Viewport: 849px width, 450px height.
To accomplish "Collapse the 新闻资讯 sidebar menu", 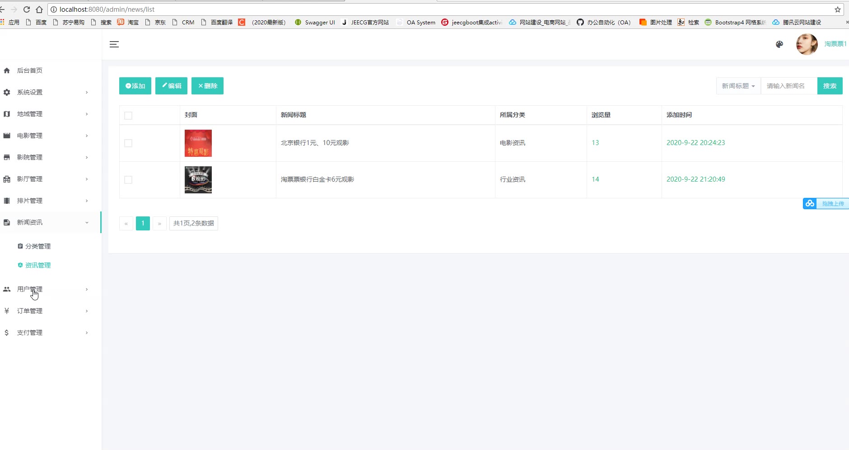I will tap(50, 222).
